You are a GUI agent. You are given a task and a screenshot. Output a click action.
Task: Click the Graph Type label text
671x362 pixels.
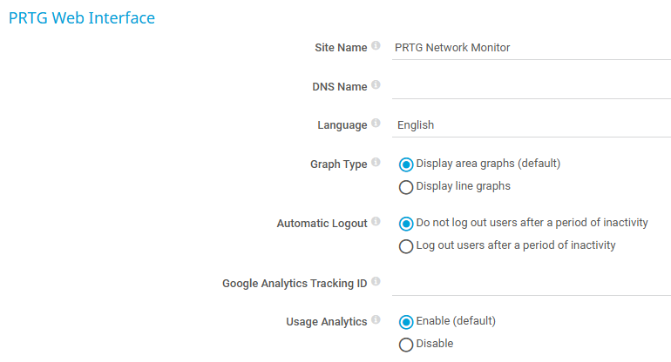pos(338,164)
